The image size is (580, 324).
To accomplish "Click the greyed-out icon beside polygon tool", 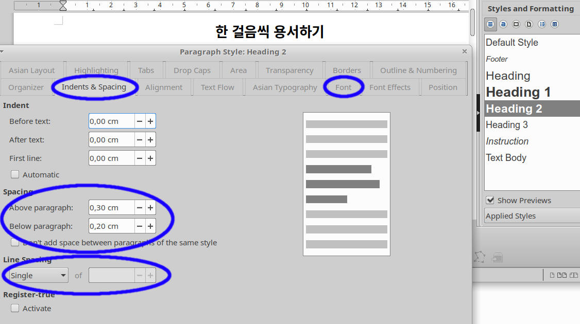I will click(x=497, y=258).
